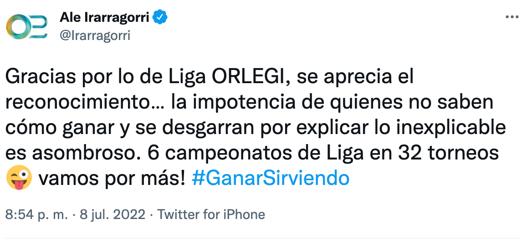
Task: Click the blue verified badge
Action: [x=160, y=17]
